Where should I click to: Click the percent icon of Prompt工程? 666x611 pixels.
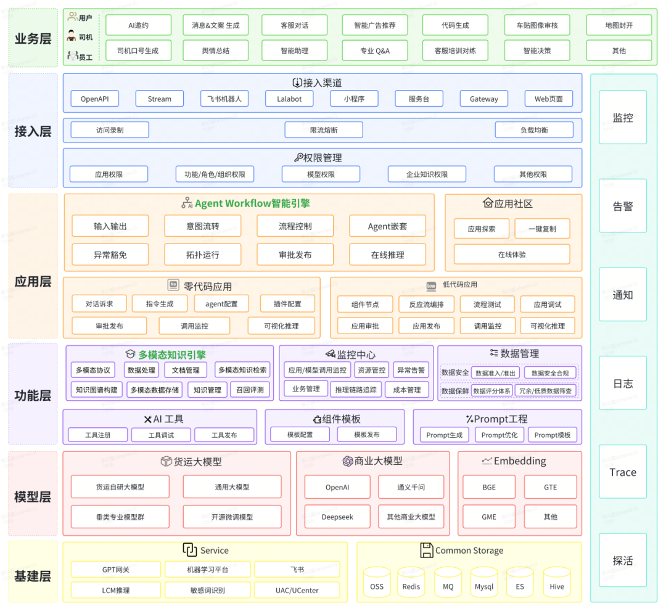click(x=470, y=418)
